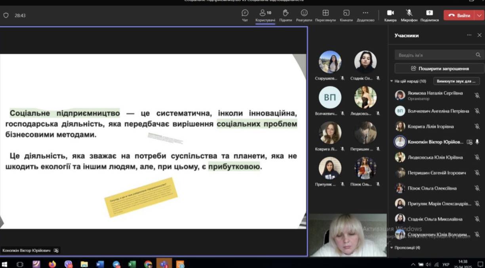485x268 pixels.
Task: Click the shield security icon near timer
Action: [6, 15]
